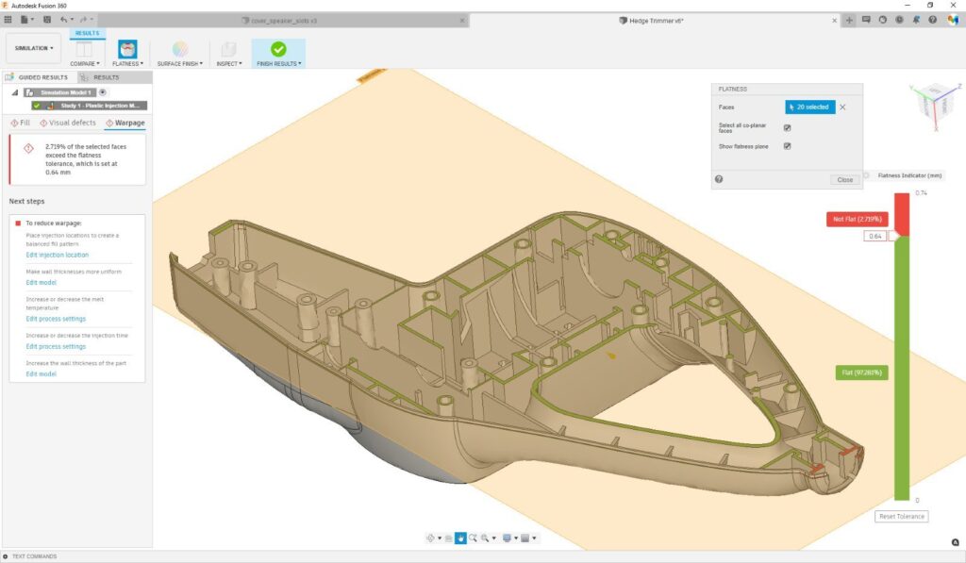Select the Pan hand tool in navigation bar
Screen dimensions: 966x563
click(460, 538)
